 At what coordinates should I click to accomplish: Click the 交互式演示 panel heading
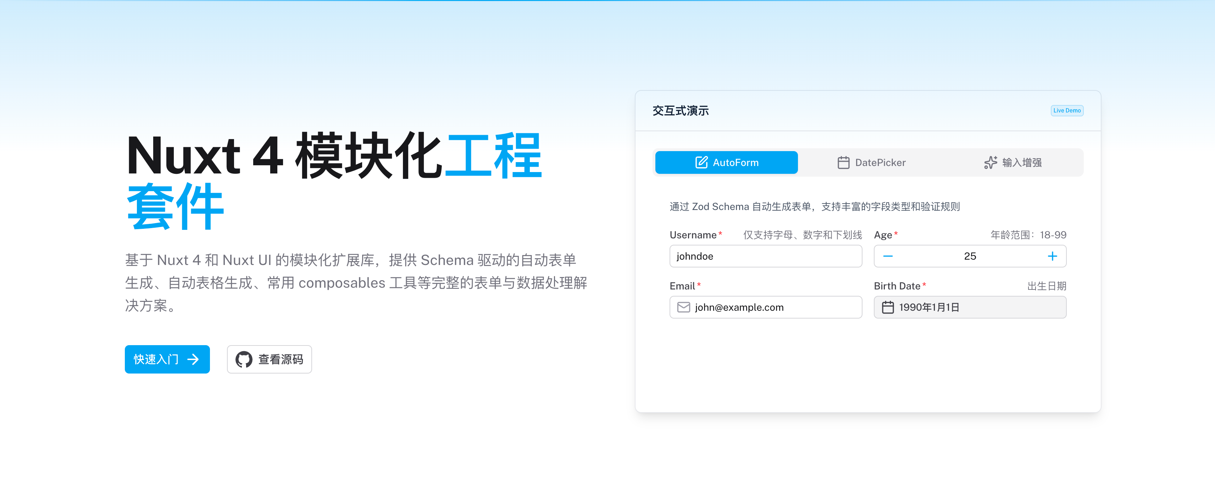pyautogui.click(x=680, y=111)
